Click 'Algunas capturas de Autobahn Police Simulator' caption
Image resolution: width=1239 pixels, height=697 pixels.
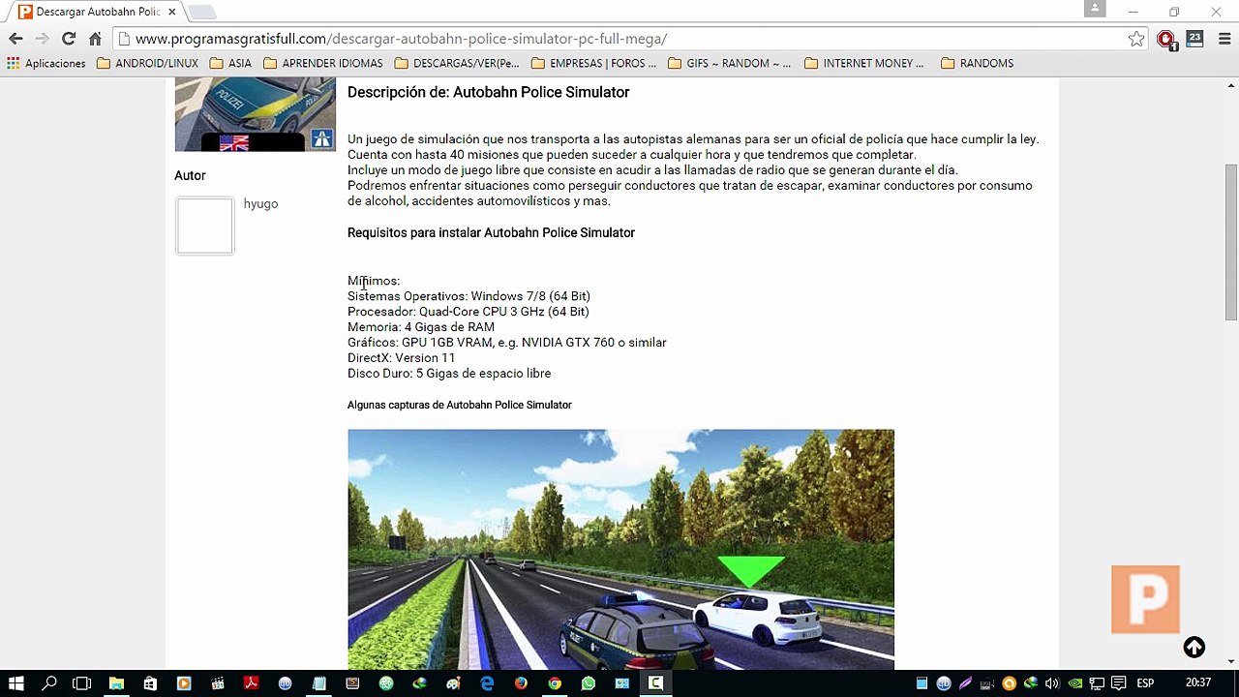(x=459, y=405)
